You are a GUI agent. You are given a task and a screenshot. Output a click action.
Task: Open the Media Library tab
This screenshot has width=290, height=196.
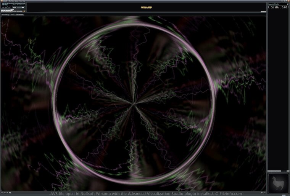(5, 14)
